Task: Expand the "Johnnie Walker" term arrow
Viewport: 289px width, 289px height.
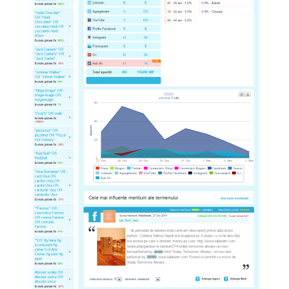Action: [70, 76]
